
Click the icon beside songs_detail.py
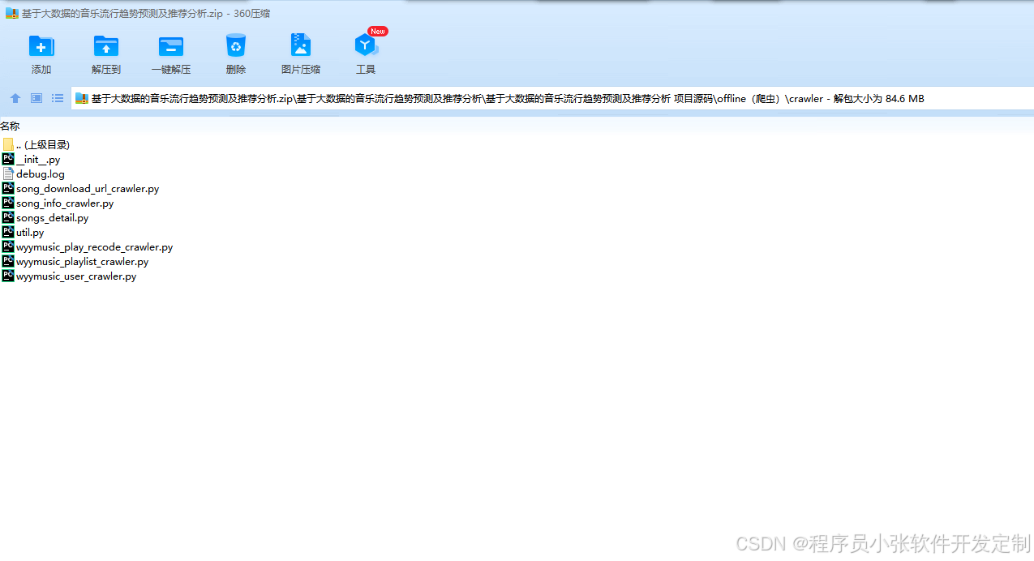tap(8, 217)
